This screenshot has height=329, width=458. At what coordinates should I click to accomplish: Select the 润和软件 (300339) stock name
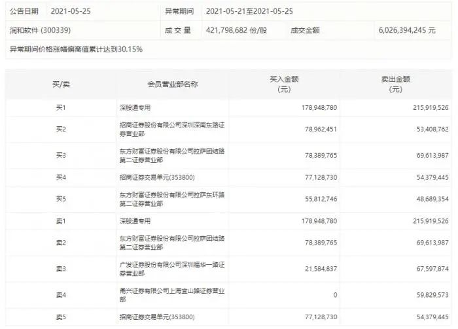[x=40, y=30]
